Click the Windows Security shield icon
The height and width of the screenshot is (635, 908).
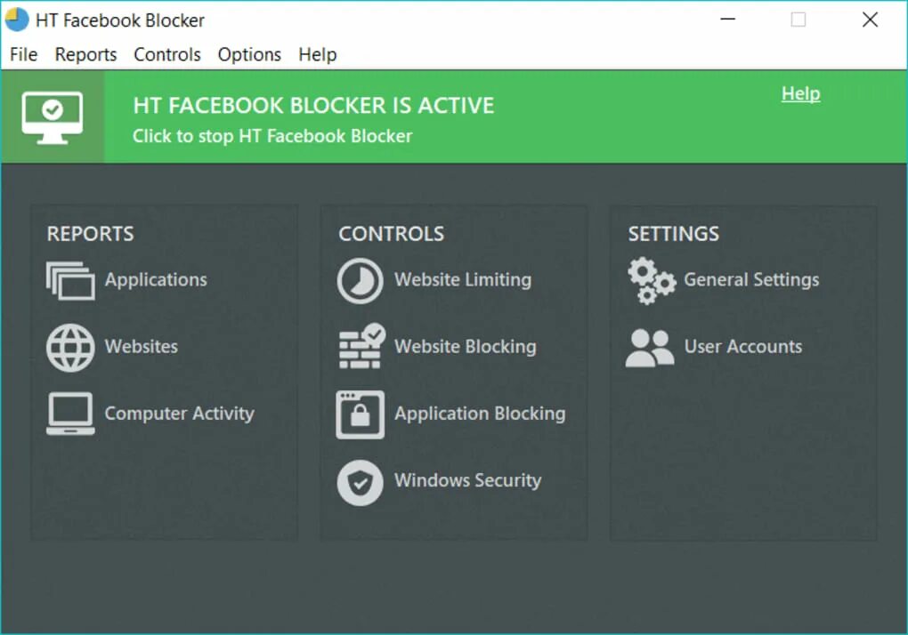click(x=360, y=482)
